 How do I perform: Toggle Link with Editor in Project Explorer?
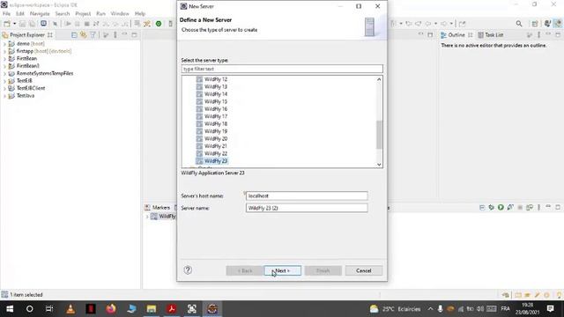coord(84,35)
